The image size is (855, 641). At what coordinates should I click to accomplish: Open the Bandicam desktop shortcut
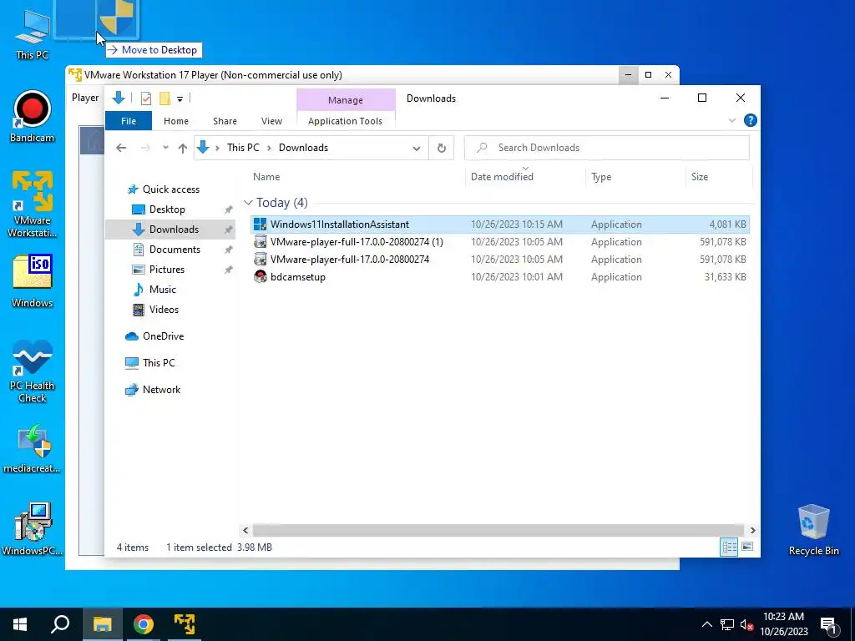tap(33, 117)
